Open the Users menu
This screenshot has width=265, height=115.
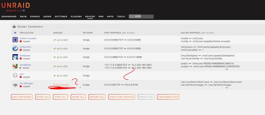click(x=47, y=16)
